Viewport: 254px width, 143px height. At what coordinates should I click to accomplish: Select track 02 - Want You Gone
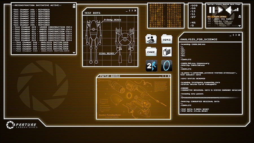click(x=220, y=19)
